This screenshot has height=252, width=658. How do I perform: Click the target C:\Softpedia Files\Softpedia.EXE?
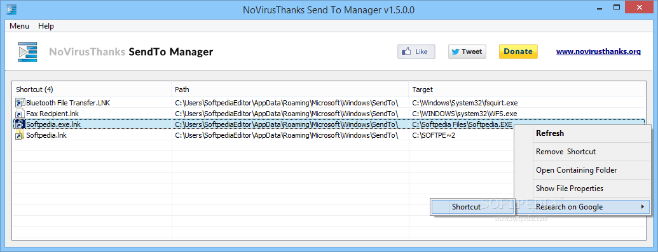click(x=462, y=124)
